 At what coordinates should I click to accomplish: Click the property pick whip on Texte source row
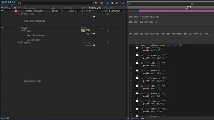(x=108, y=14)
